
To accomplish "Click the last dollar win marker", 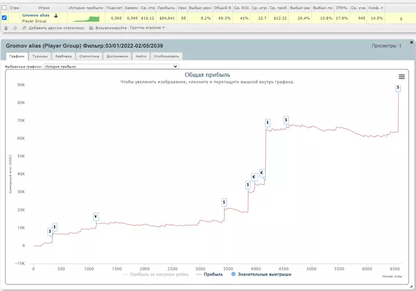I will 398,87.
